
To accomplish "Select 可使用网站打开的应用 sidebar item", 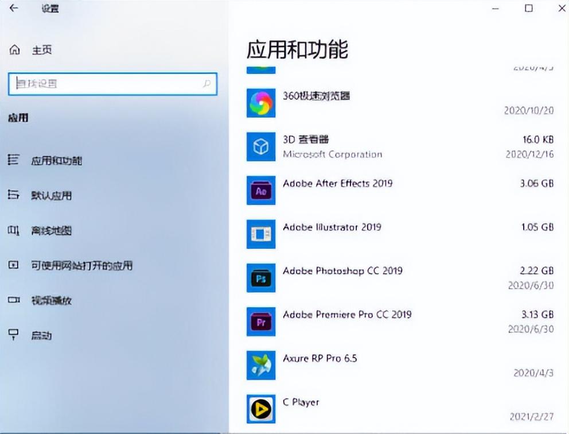I will pos(81,265).
